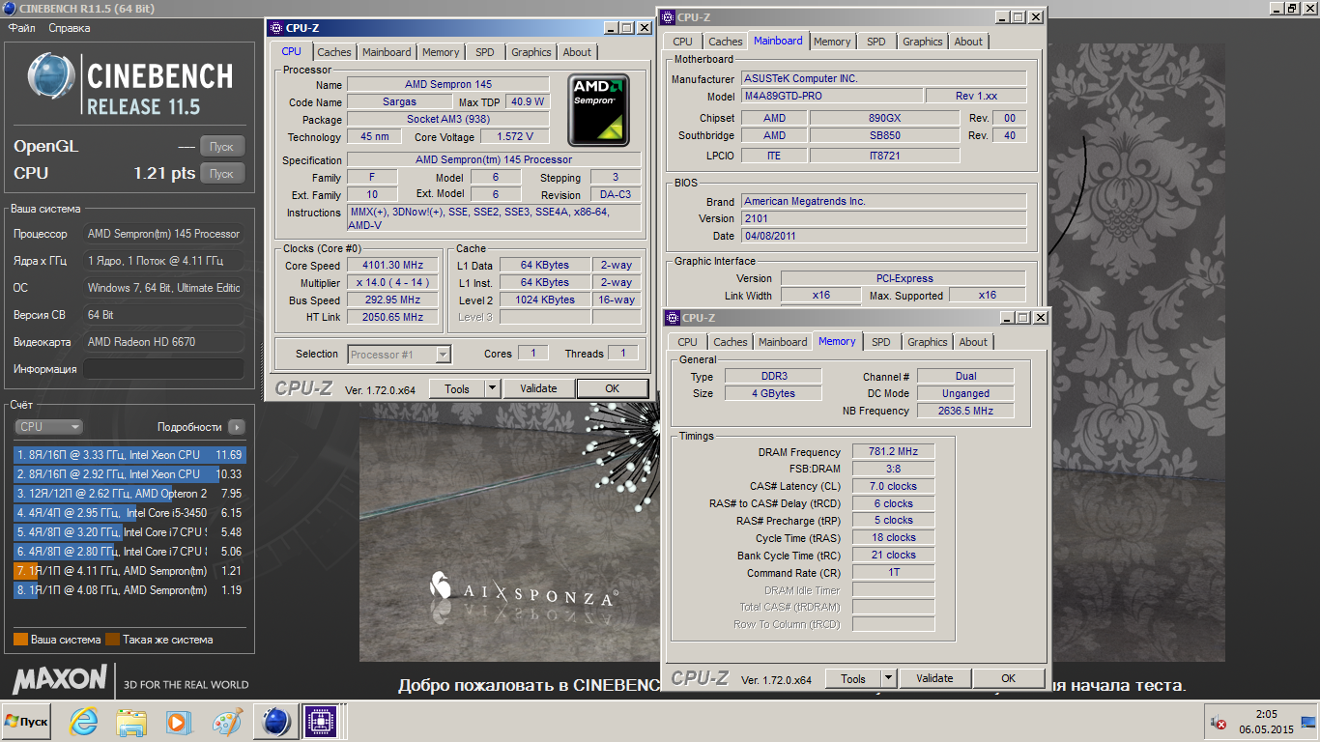Open the Файл menu in Cinebench

tap(22, 28)
